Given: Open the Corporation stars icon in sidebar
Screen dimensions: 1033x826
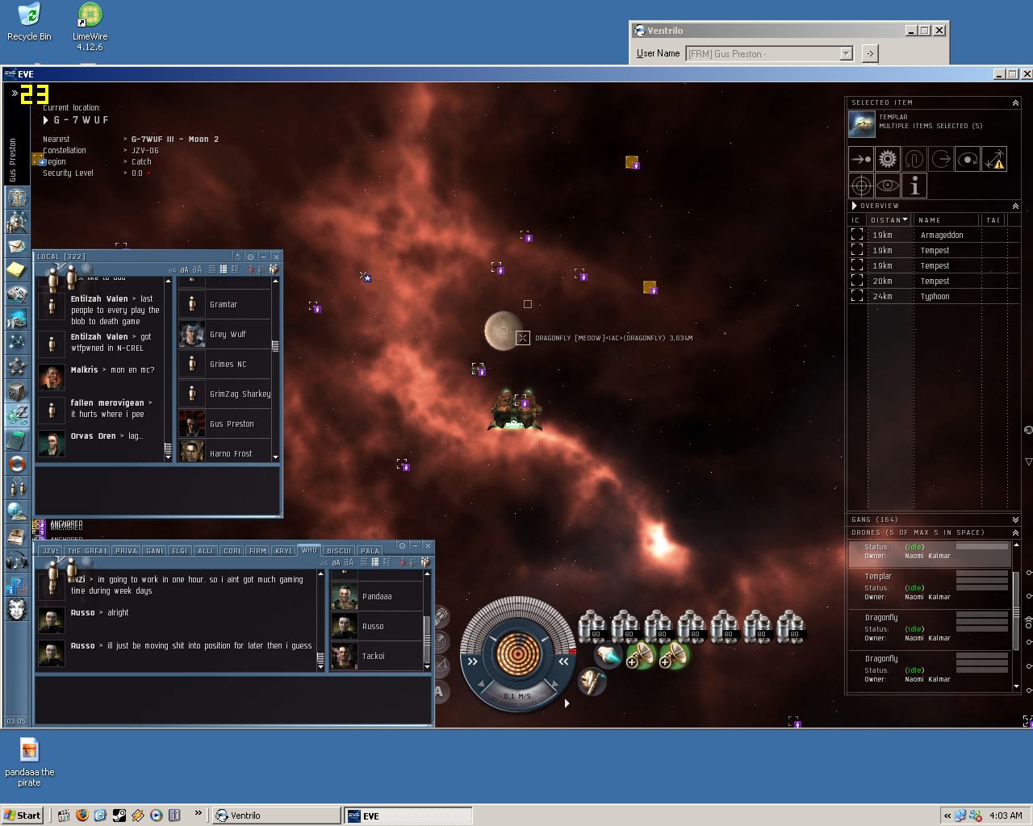Looking at the screenshot, I should (17, 367).
